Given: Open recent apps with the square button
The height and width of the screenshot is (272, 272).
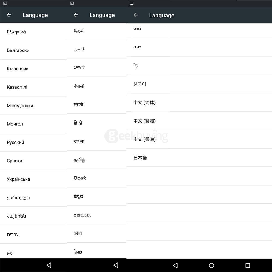Looking at the screenshot, I should pyautogui.click(x=248, y=265).
